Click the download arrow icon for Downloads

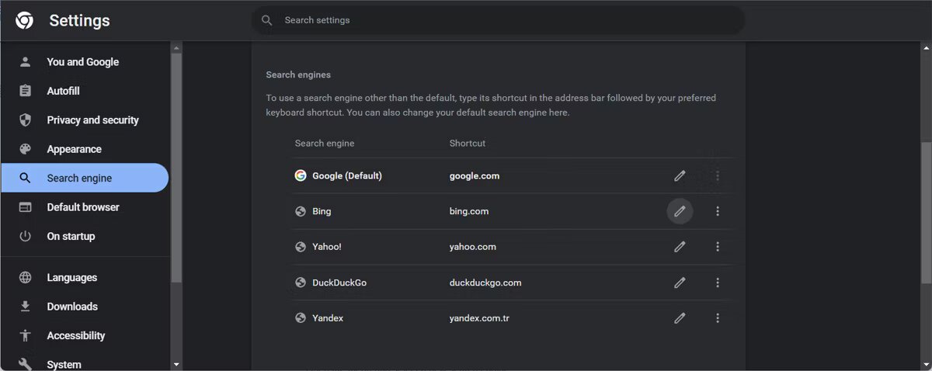click(x=25, y=307)
